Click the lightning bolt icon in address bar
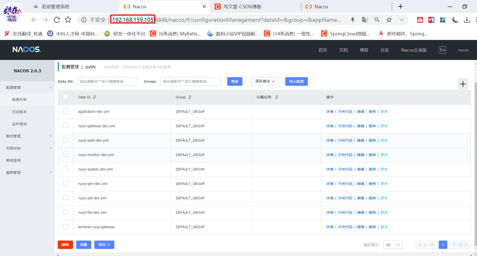This screenshot has width=477, height=256. point(353,20)
